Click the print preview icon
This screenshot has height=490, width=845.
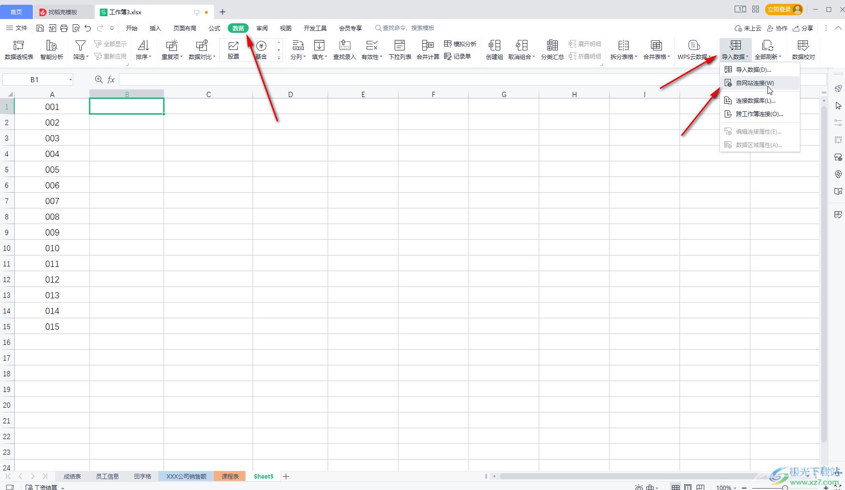coord(76,28)
